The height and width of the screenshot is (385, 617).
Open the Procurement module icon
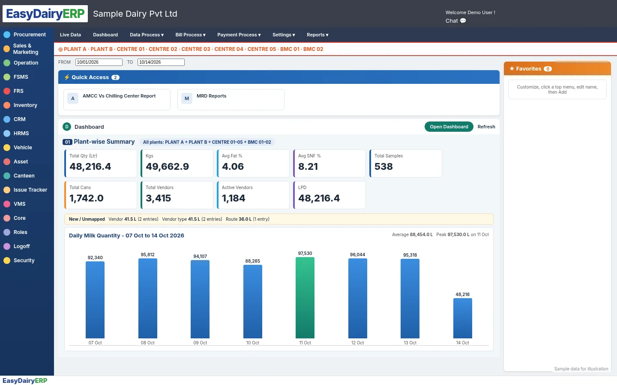point(7,35)
